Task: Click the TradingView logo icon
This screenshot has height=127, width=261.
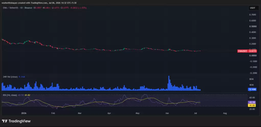Action: point(4,121)
